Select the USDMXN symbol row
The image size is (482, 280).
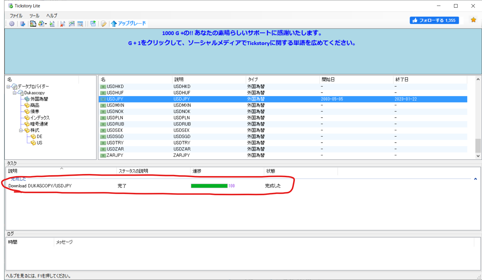[x=283, y=105]
